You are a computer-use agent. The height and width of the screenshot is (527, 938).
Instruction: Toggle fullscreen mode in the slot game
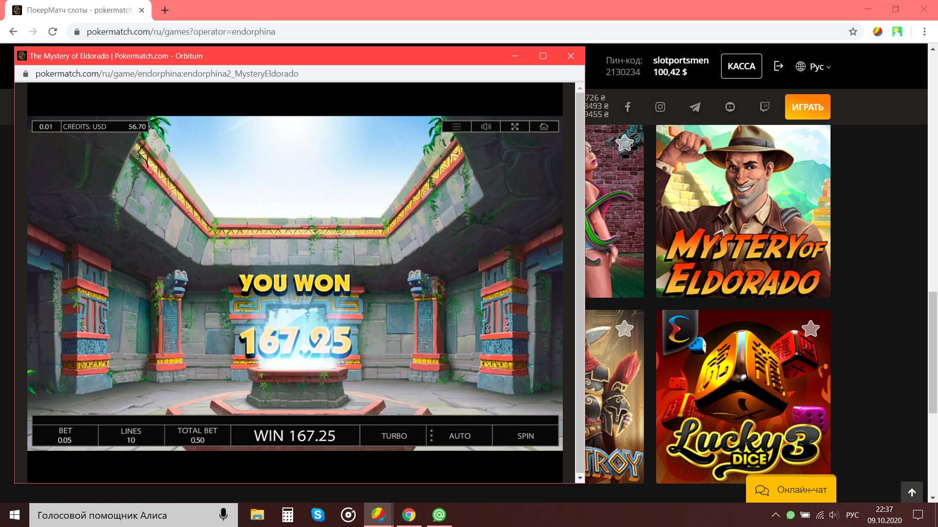(515, 126)
